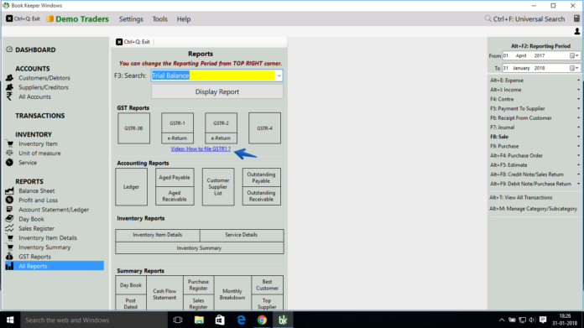Open the To date picker dropdown
The image size is (584, 328).
[574, 68]
